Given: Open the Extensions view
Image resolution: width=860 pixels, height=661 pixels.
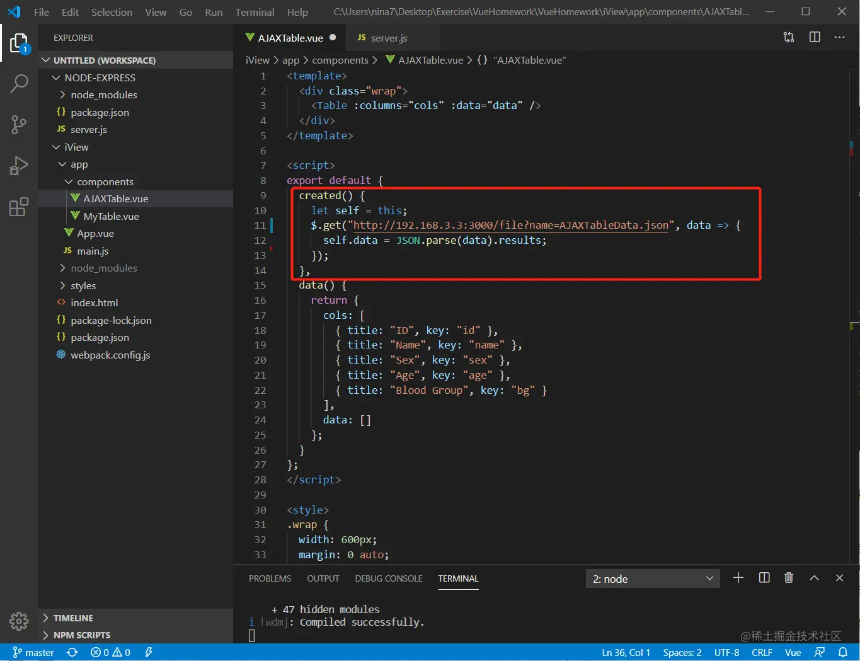Looking at the screenshot, I should (x=19, y=207).
